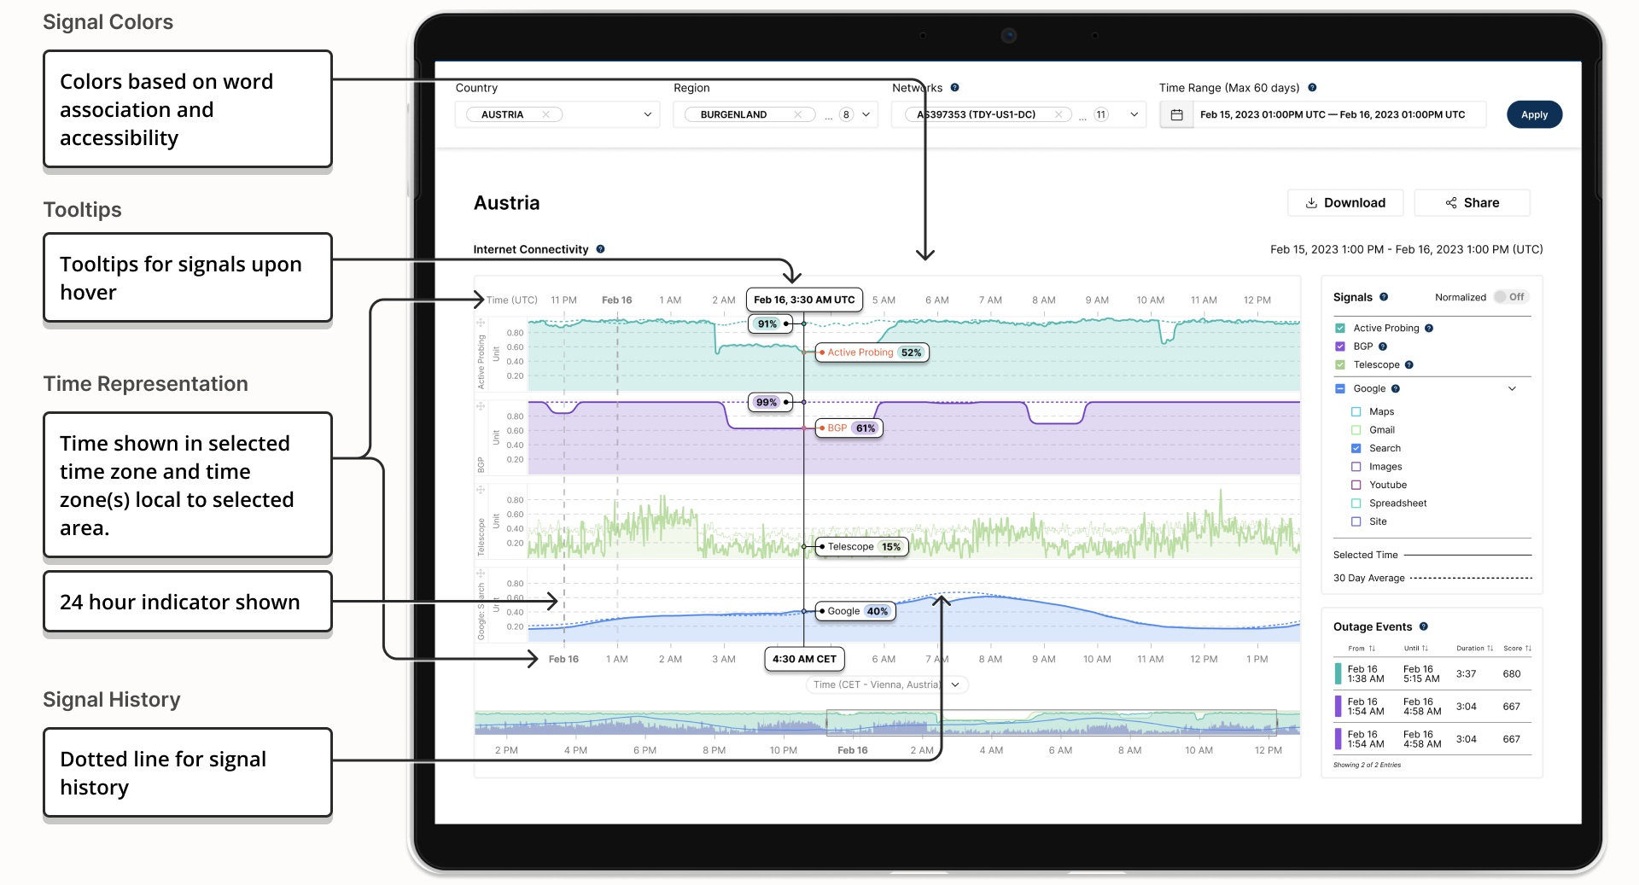Uncheck the Active Probing signal checkbox

1340,328
